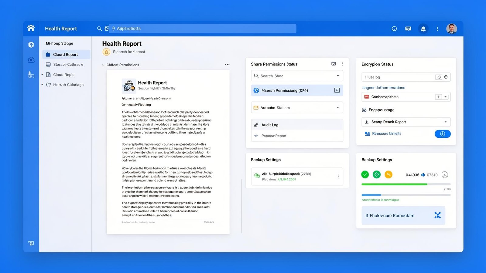Click the Audit Log pen icon

click(x=256, y=125)
